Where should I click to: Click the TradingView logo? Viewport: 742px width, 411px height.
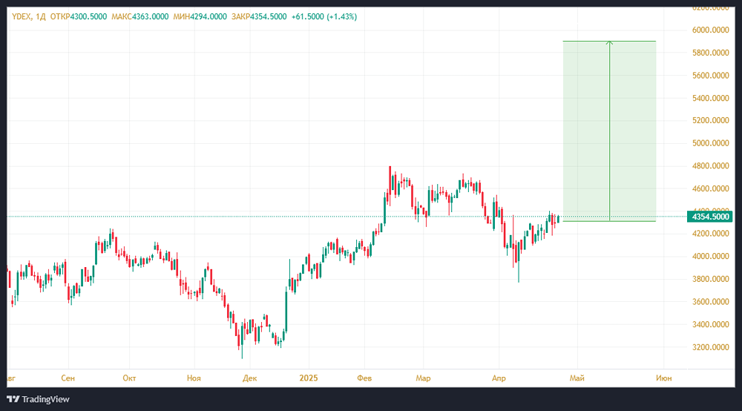(x=38, y=399)
